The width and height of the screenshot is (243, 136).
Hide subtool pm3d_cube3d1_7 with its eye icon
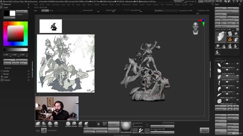[x=237, y=88]
